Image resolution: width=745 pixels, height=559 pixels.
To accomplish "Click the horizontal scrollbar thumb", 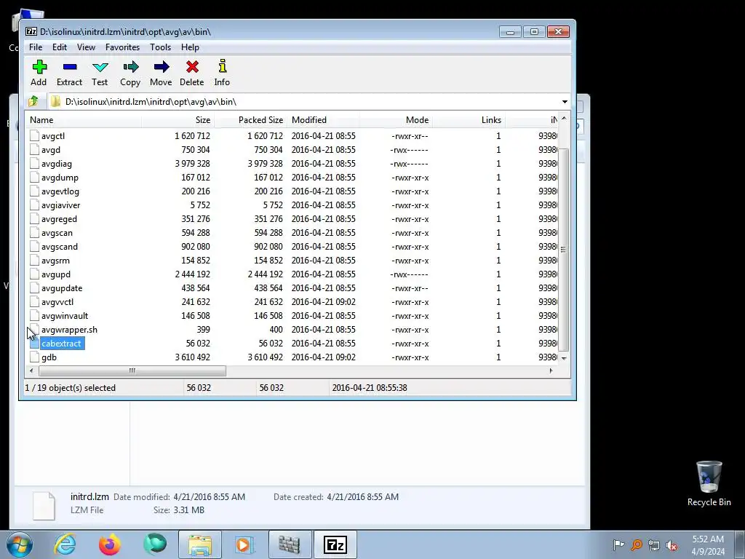I will 132,370.
